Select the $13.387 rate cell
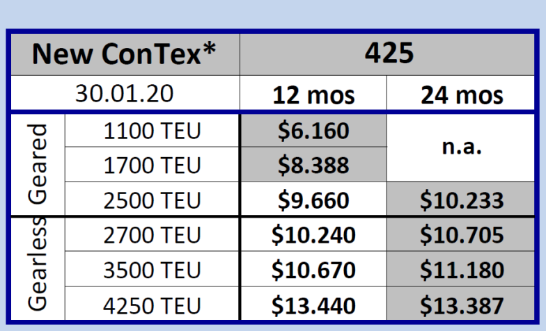 (x=462, y=305)
